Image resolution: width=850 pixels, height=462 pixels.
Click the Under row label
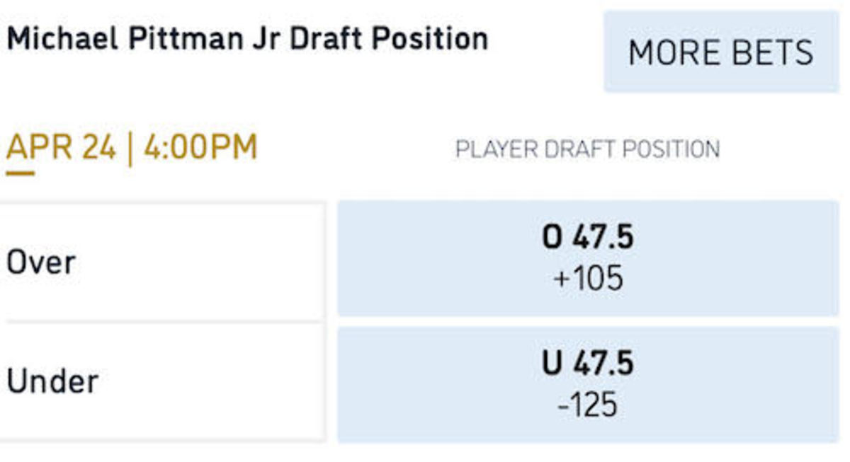tap(52, 381)
